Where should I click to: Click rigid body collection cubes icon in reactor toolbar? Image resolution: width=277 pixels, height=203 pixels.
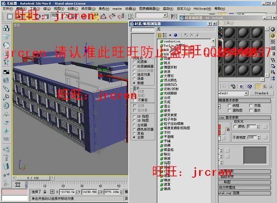pos(6,28)
